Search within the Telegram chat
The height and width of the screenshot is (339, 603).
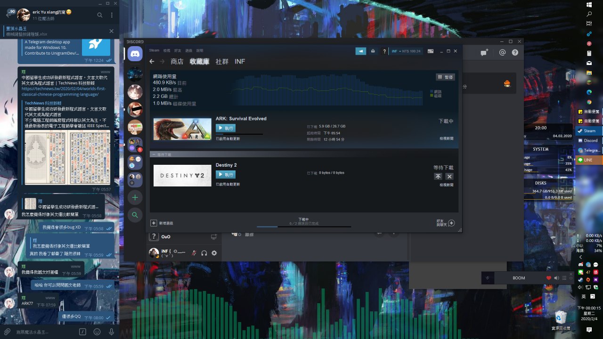[100, 15]
